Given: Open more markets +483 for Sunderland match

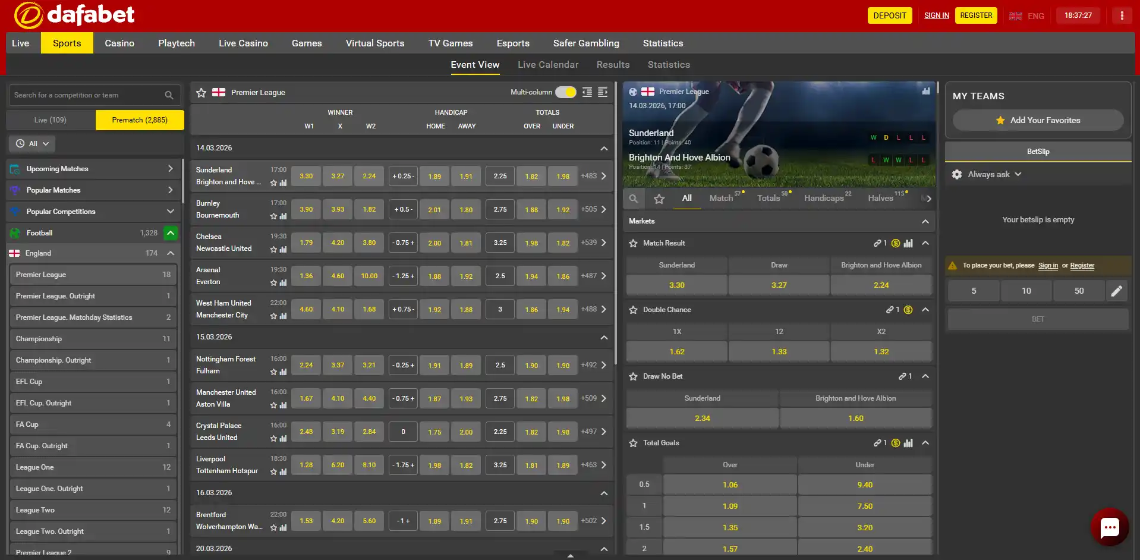Looking at the screenshot, I should pos(594,176).
